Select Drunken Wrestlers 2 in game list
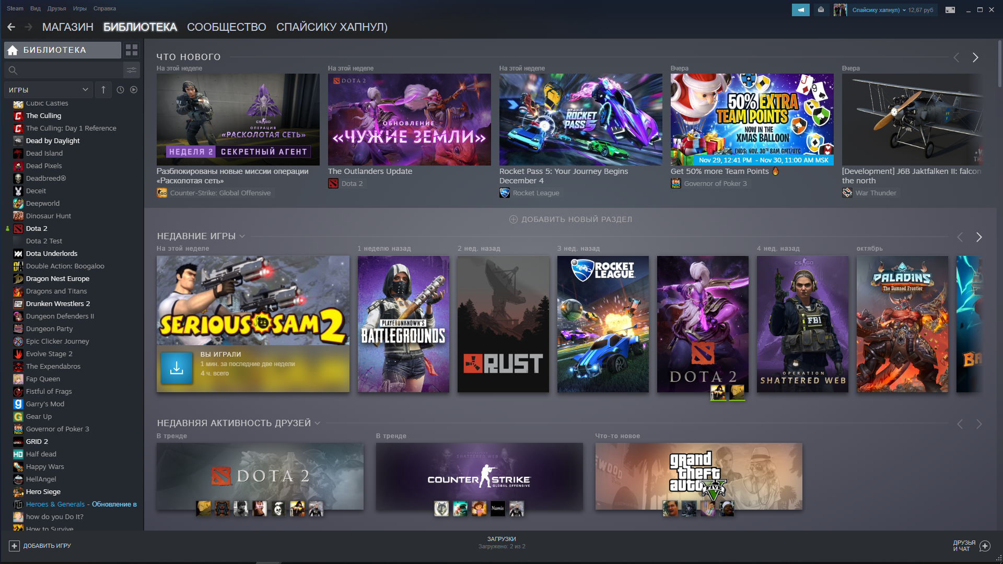 pyautogui.click(x=58, y=303)
